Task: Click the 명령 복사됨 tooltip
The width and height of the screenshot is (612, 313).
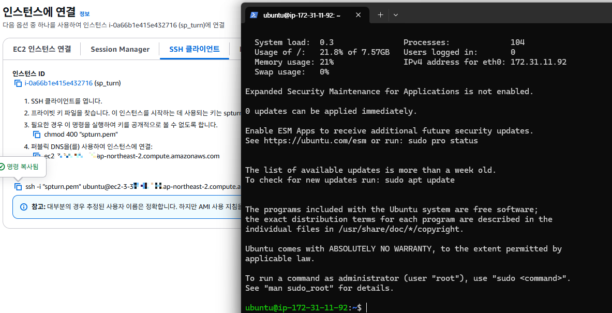Action: (x=23, y=167)
